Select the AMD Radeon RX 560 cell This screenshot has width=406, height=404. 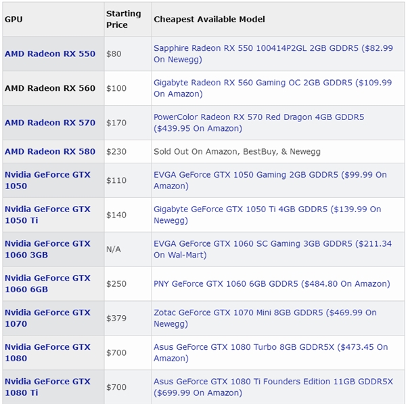click(x=50, y=88)
